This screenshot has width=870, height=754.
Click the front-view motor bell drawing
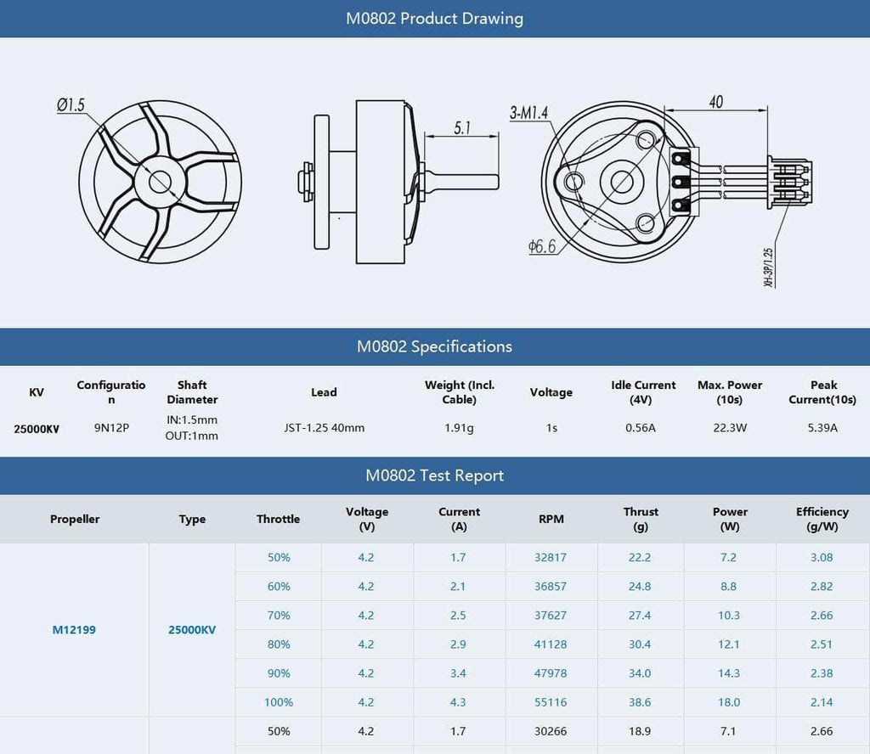(x=160, y=181)
